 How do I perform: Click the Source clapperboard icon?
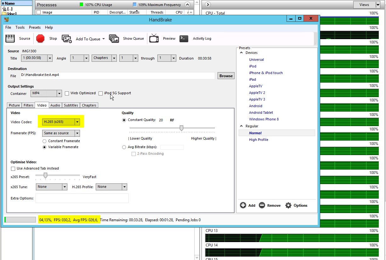tap(10, 38)
